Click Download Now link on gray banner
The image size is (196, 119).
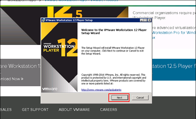12,79
